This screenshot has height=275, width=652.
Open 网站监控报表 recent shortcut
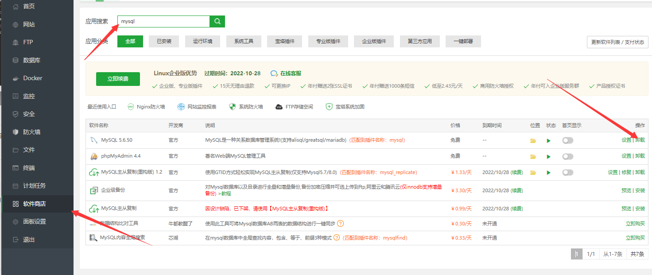point(197,107)
